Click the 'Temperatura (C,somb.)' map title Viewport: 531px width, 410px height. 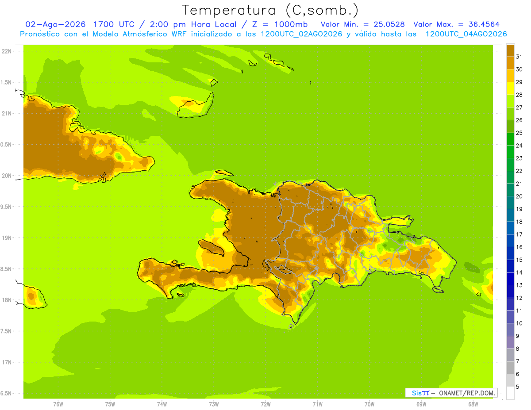(270, 10)
